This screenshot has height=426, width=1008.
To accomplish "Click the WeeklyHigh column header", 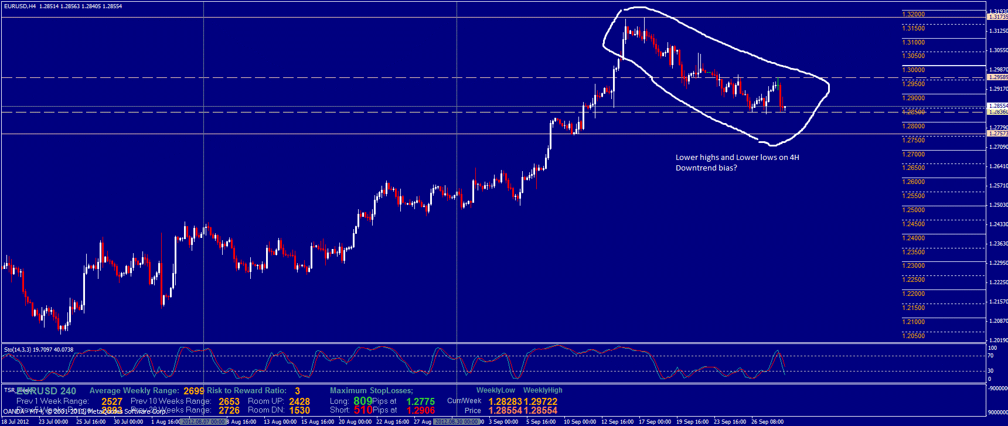I will (543, 390).
